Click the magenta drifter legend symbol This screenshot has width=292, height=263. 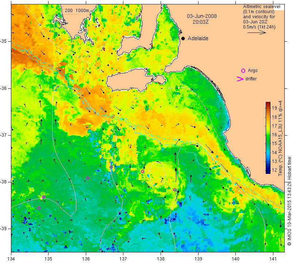point(240,79)
